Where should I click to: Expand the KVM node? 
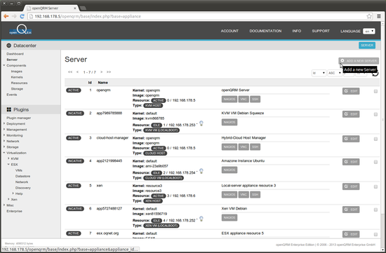[x=8, y=158]
